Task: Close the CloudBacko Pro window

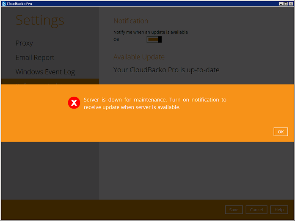Action: point(291,3)
